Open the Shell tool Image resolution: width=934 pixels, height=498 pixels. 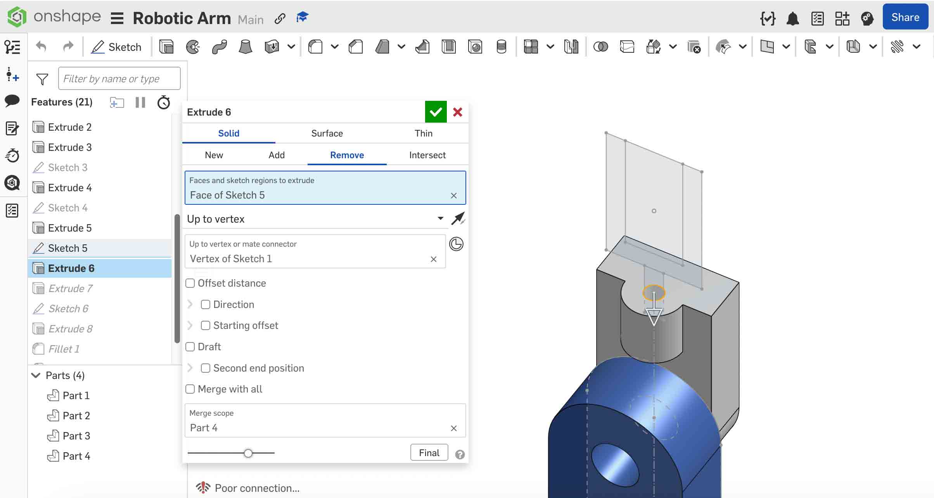click(449, 47)
